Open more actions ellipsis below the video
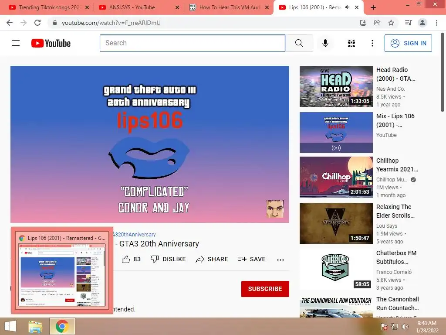Viewport: 446px width, 335px height. pos(280,260)
